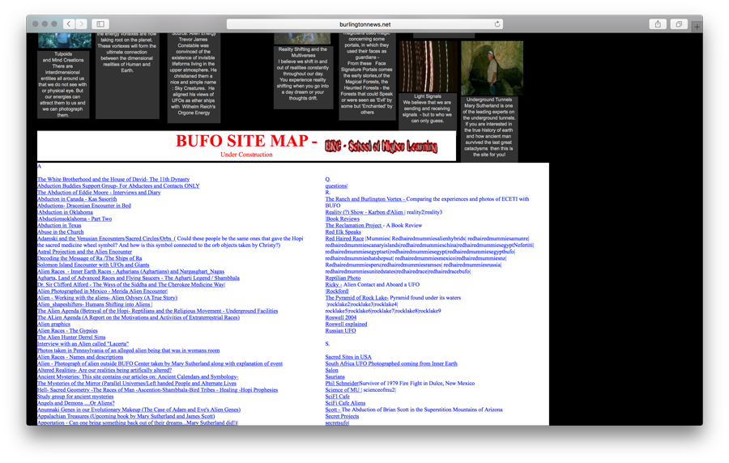The height and width of the screenshot is (463, 729).
Task: Go back using the Safari back arrow
Action: click(69, 24)
